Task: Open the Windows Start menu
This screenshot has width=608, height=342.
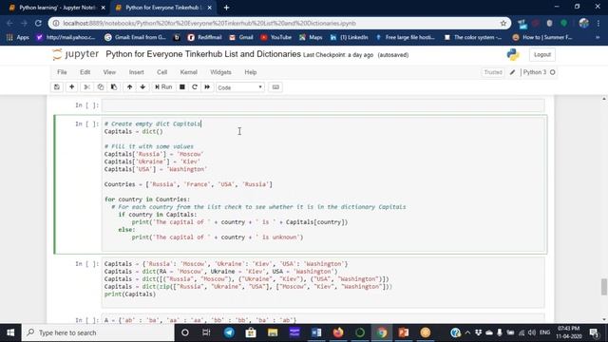Action: point(10,332)
